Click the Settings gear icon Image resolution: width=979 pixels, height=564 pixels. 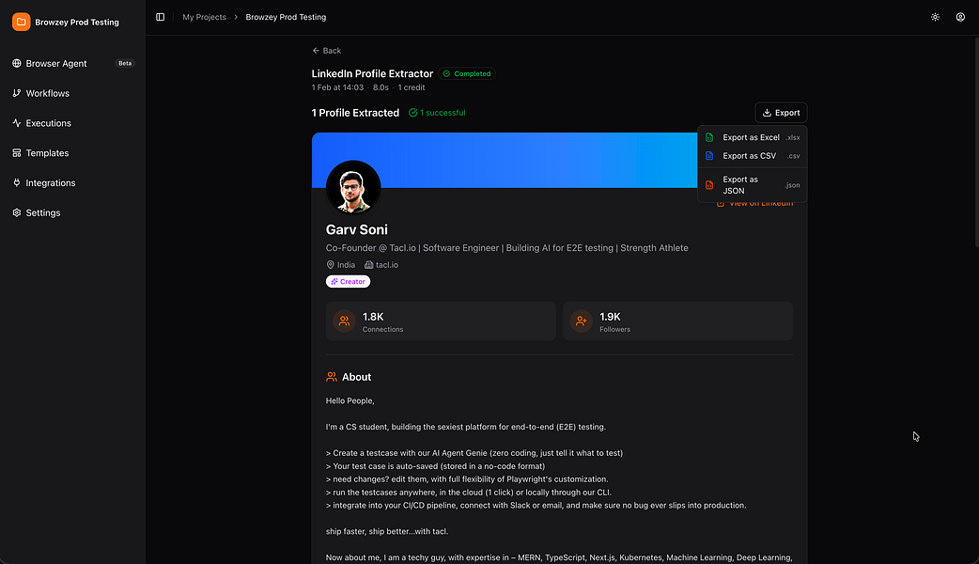(17, 213)
